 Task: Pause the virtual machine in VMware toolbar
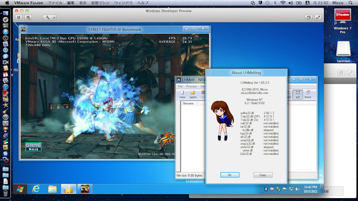[19, 18]
